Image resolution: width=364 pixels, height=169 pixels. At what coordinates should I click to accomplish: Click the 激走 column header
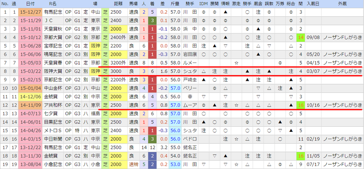[x=237, y=4]
